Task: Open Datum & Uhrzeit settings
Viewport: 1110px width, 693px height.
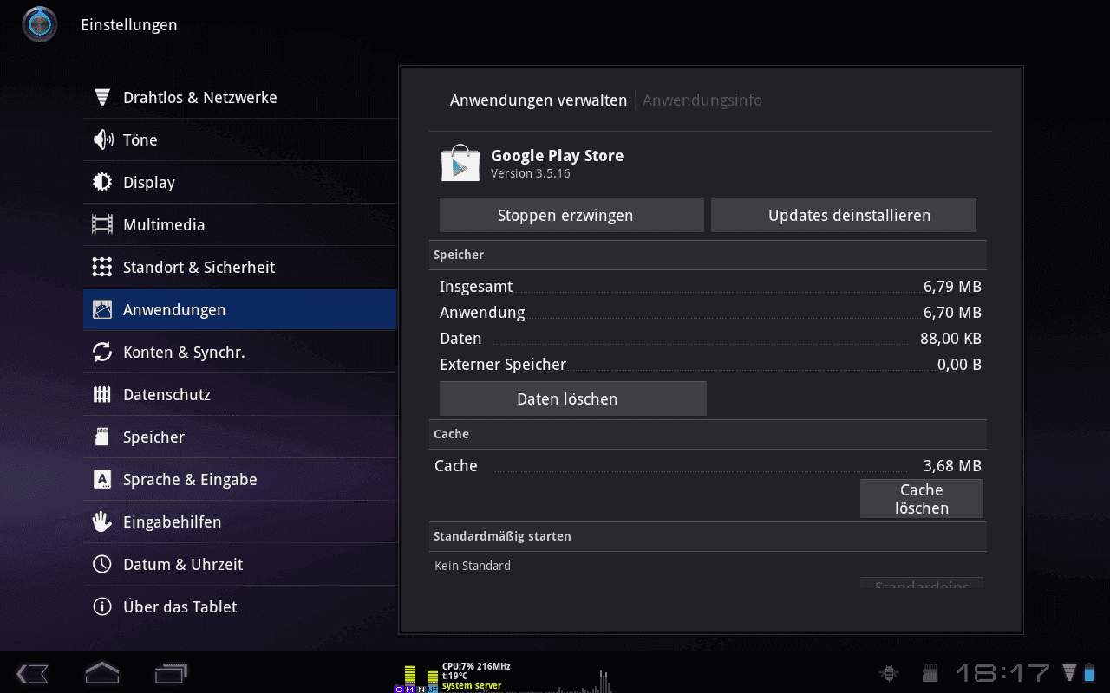Action: (x=240, y=564)
